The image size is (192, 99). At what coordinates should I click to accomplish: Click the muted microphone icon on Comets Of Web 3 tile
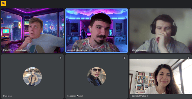188,58
